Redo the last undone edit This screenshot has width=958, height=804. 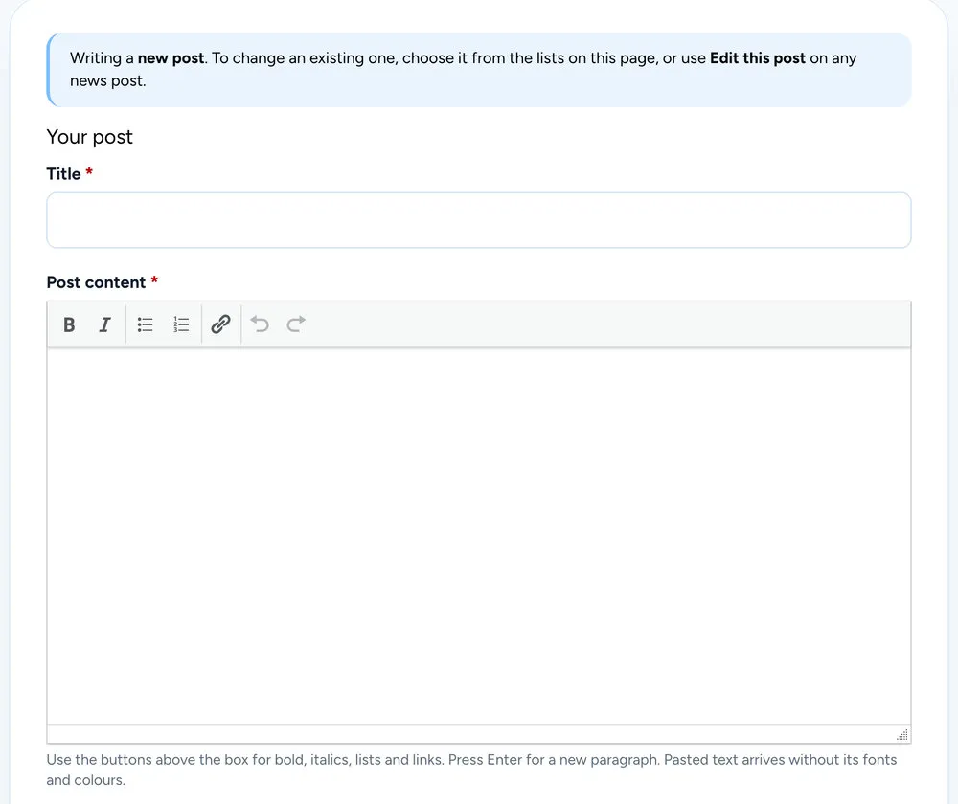[296, 324]
